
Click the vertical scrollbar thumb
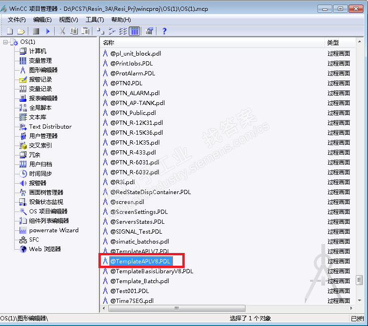pos(360,280)
